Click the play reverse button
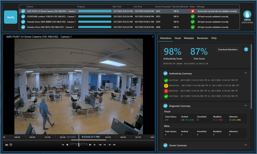This screenshot has height=154, width=257. coord(67,145)
